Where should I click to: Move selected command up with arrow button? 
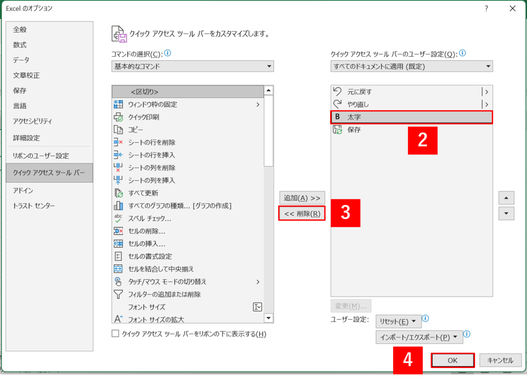506,198
